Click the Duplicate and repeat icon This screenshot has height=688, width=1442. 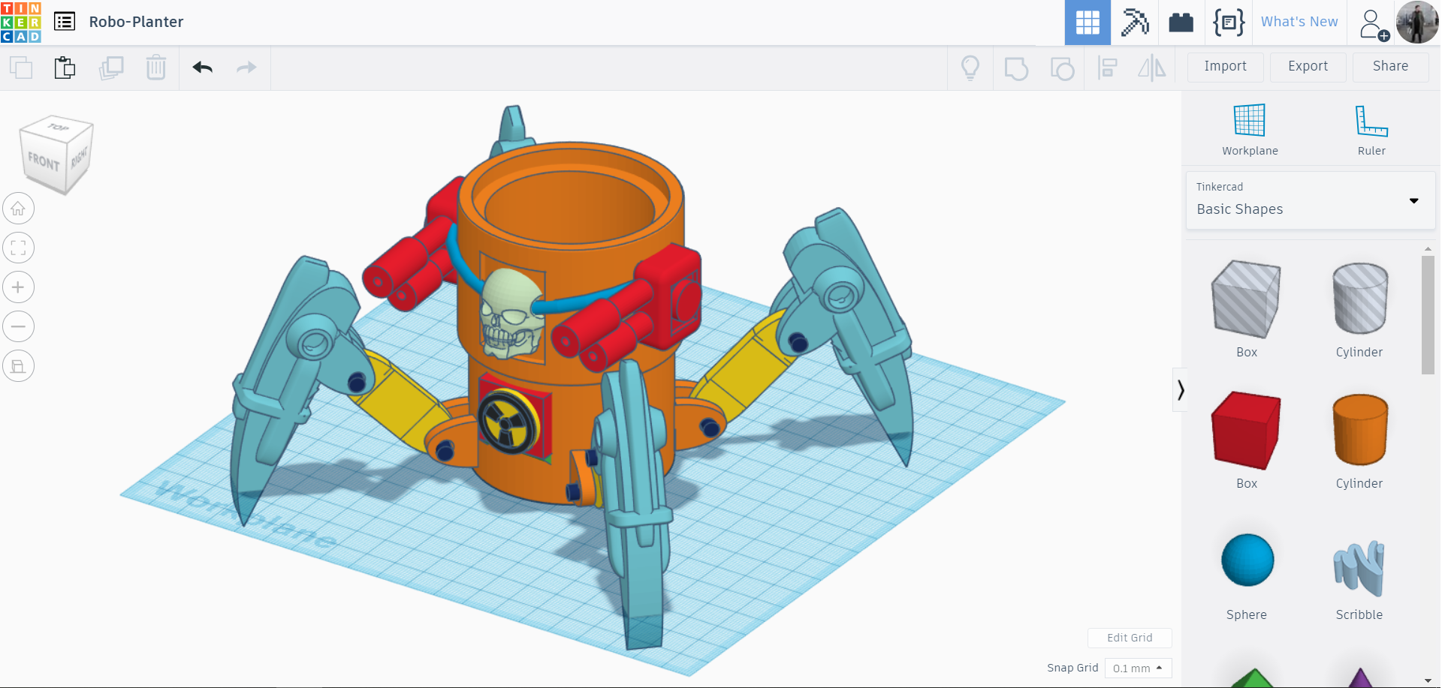111,68
